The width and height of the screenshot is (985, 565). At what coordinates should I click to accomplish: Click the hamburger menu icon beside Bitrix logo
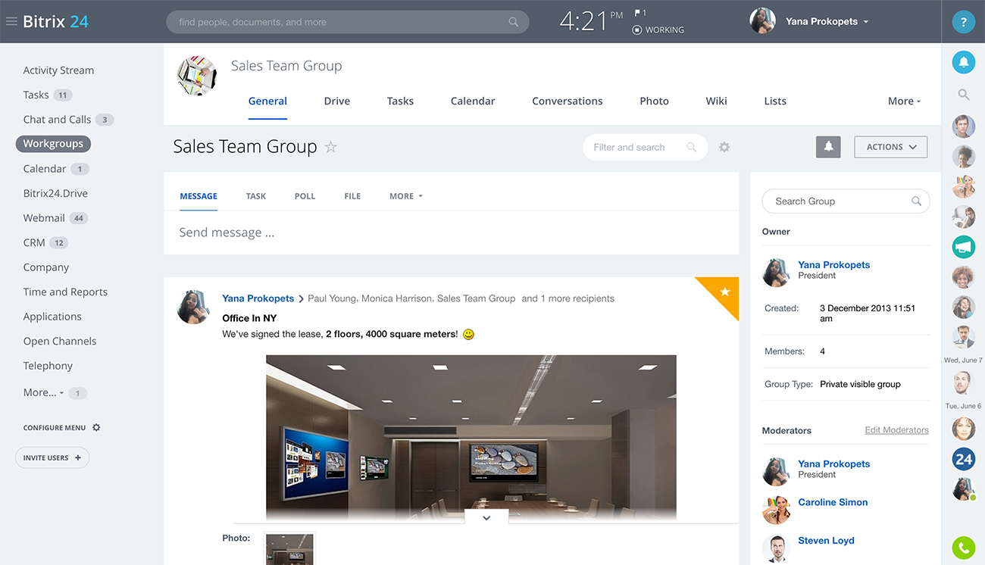[11, 22]
